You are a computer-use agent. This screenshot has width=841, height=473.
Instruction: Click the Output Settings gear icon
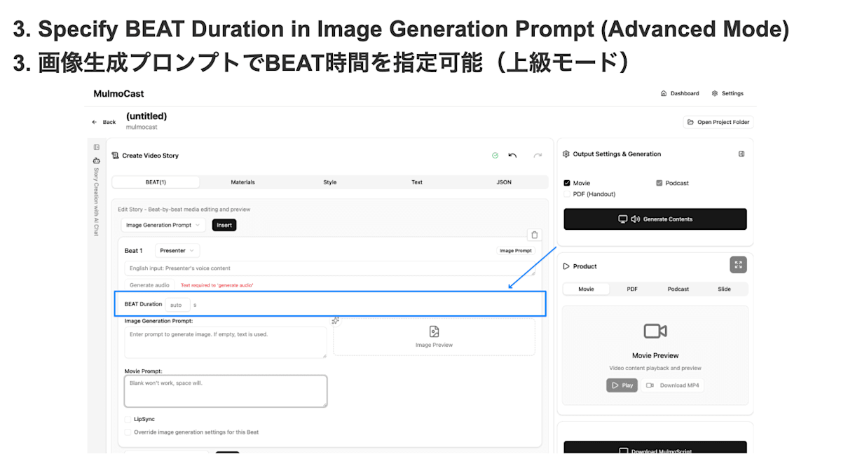click(566, 154)
